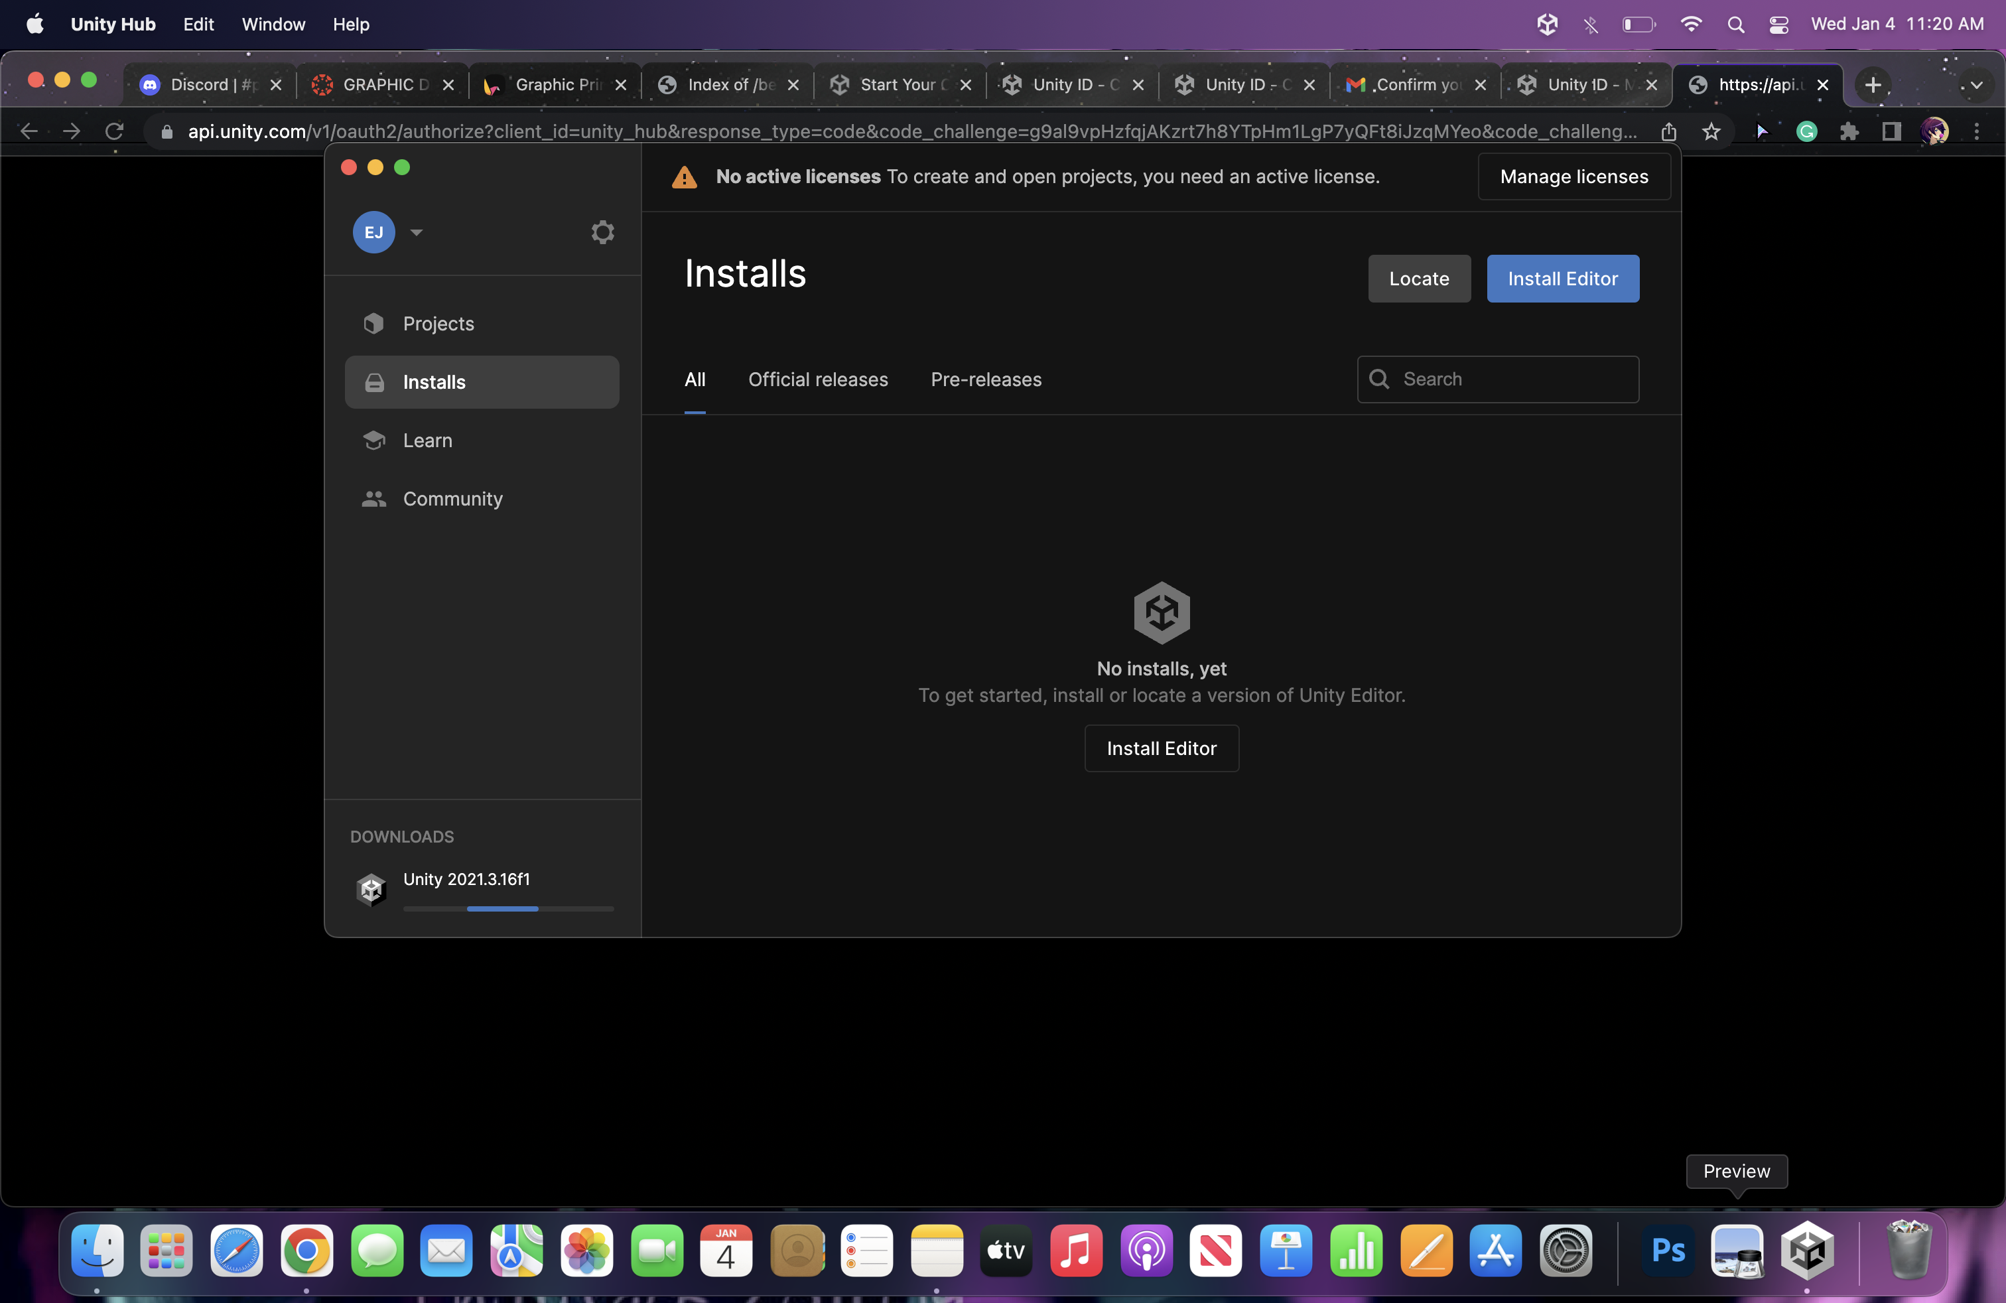Switch to the Official releases tab
Viewport: 2006px width, 1303px height.
coord(817,379)
